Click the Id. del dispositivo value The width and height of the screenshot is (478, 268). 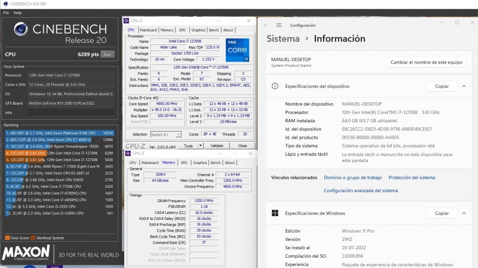[387, 129]
